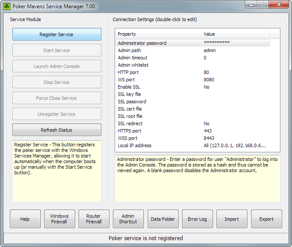Click the Router Firewall button
Viewport: 292px width, 247px height.
tap(94, 219)
